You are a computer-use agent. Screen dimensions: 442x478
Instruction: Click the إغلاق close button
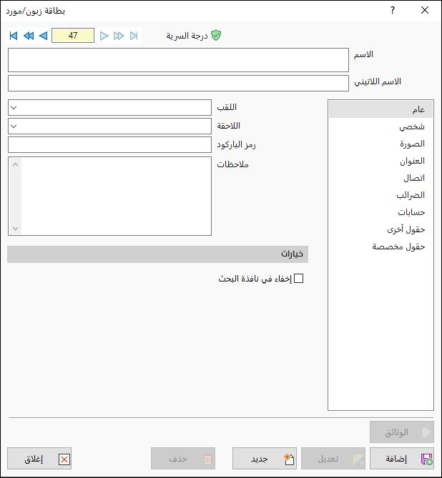[x=39, y=458]
